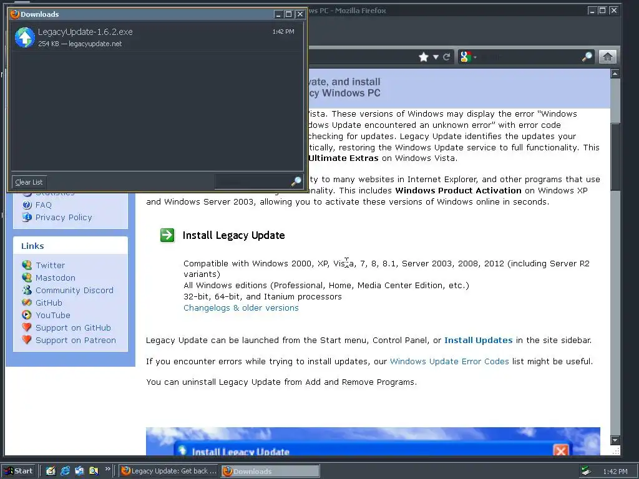
Task: Launch the search folder Quick Launch icon
Action: (94, 471)
